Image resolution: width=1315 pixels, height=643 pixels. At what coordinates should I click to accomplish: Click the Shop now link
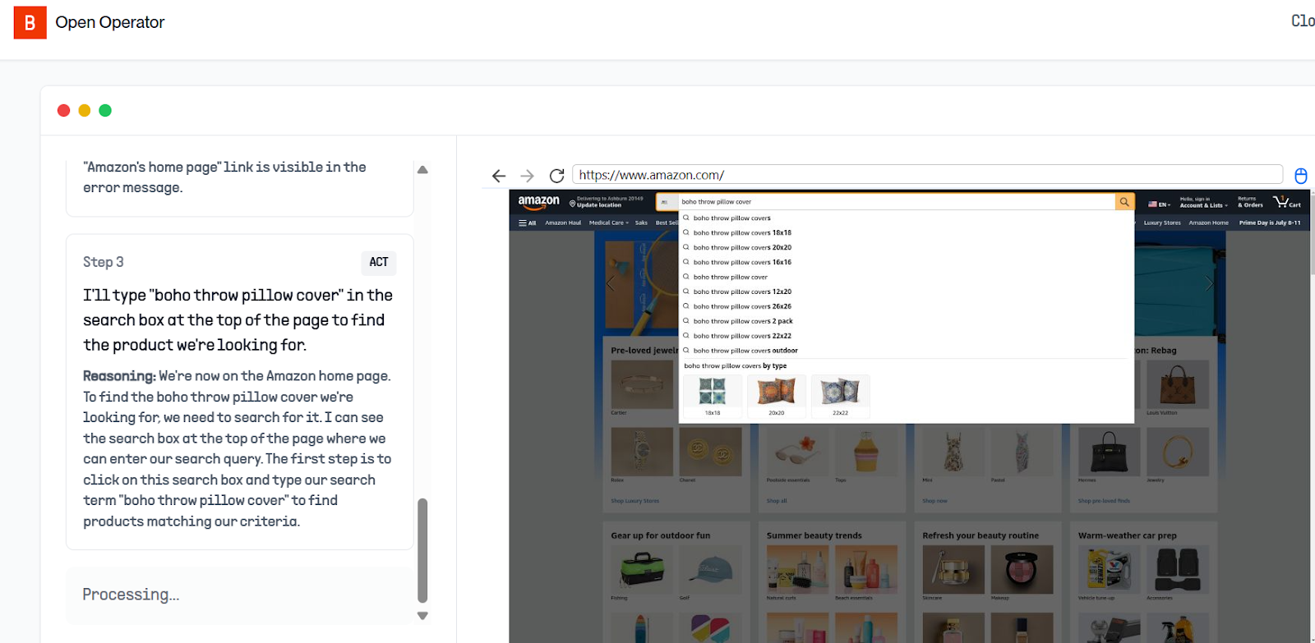[x=934, y=501]
